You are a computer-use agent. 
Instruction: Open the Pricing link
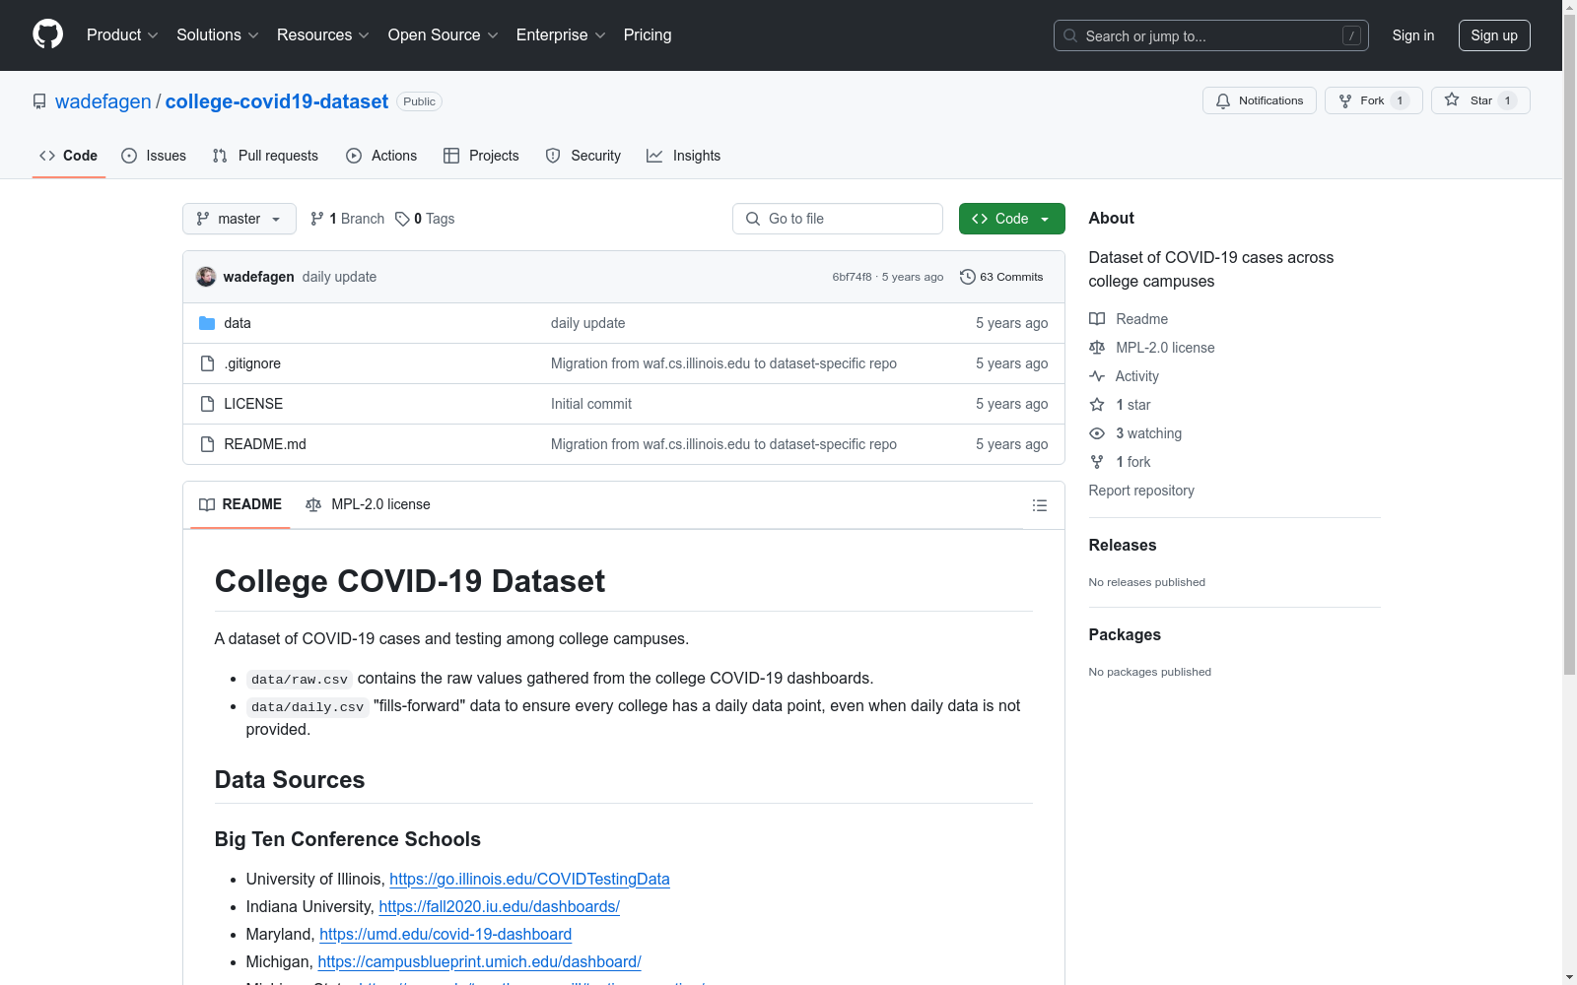[x=648, y=34]
